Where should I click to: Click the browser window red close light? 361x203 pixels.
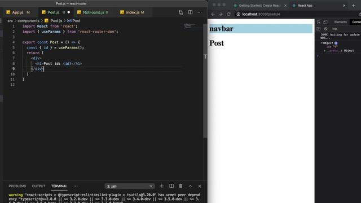214,5
